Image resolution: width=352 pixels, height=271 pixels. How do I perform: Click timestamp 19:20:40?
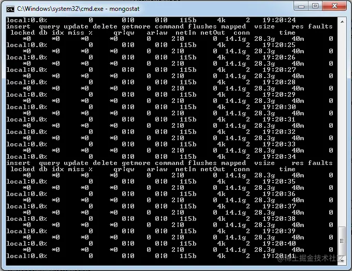pos(279,244)
